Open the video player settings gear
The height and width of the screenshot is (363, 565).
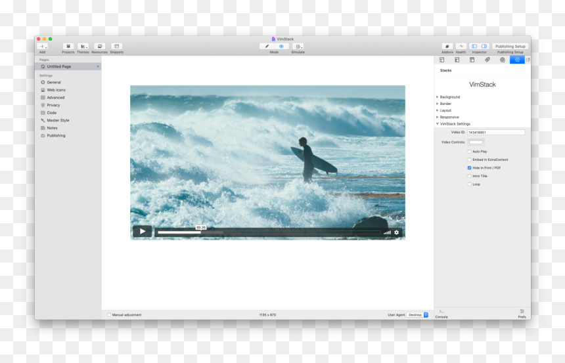coord(396,232)
